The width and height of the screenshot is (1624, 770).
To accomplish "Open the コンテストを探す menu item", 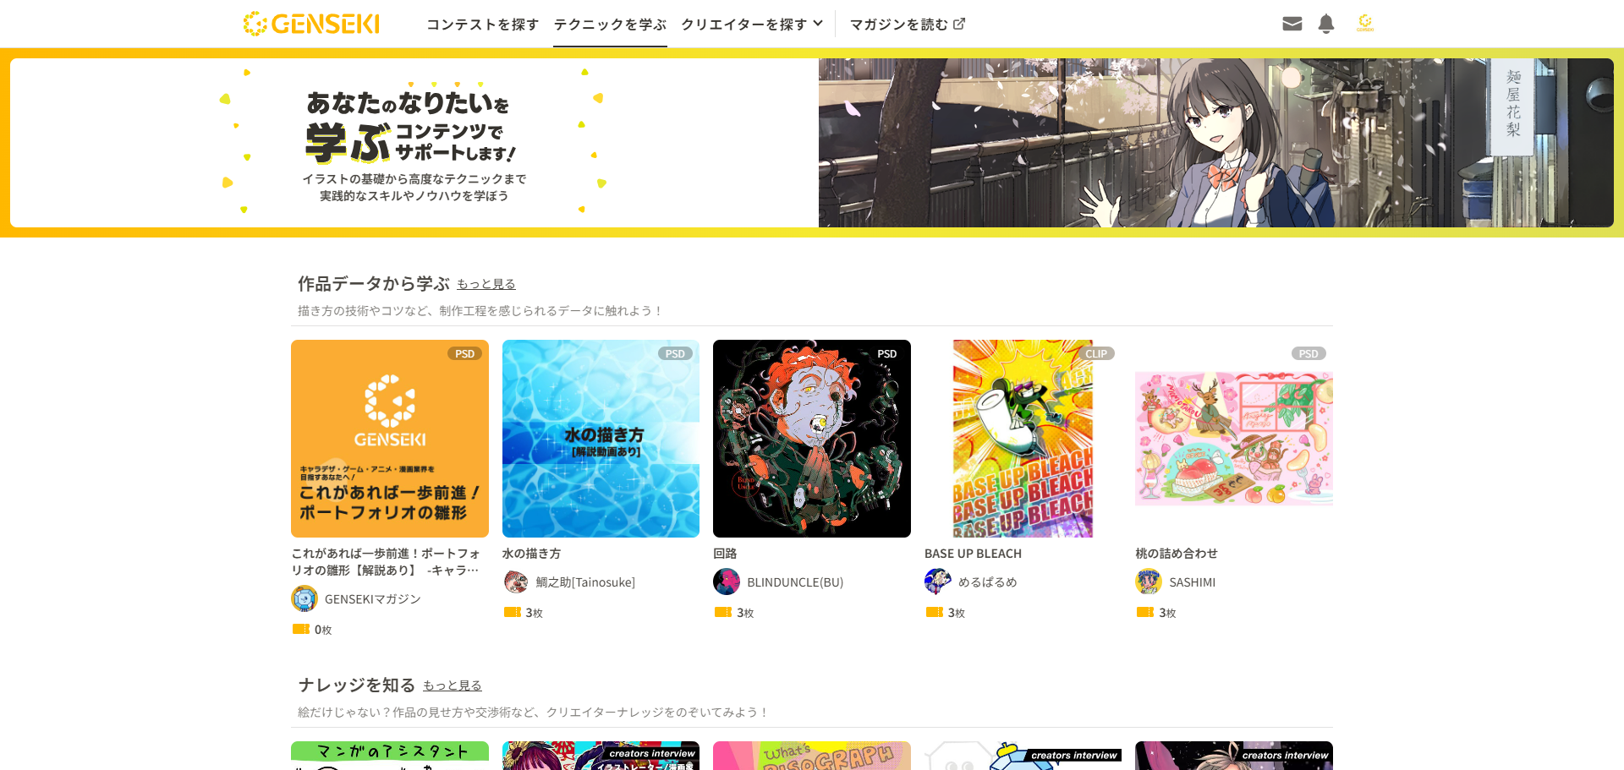I will click(x=482, y=24).
